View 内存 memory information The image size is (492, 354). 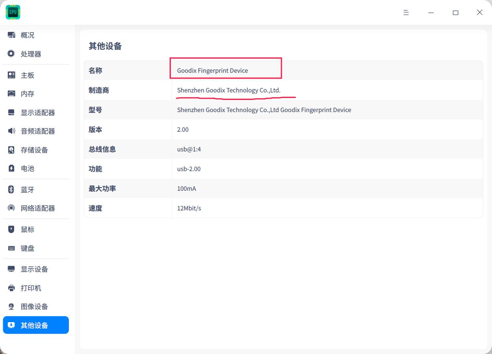click(x=27, y=94)
